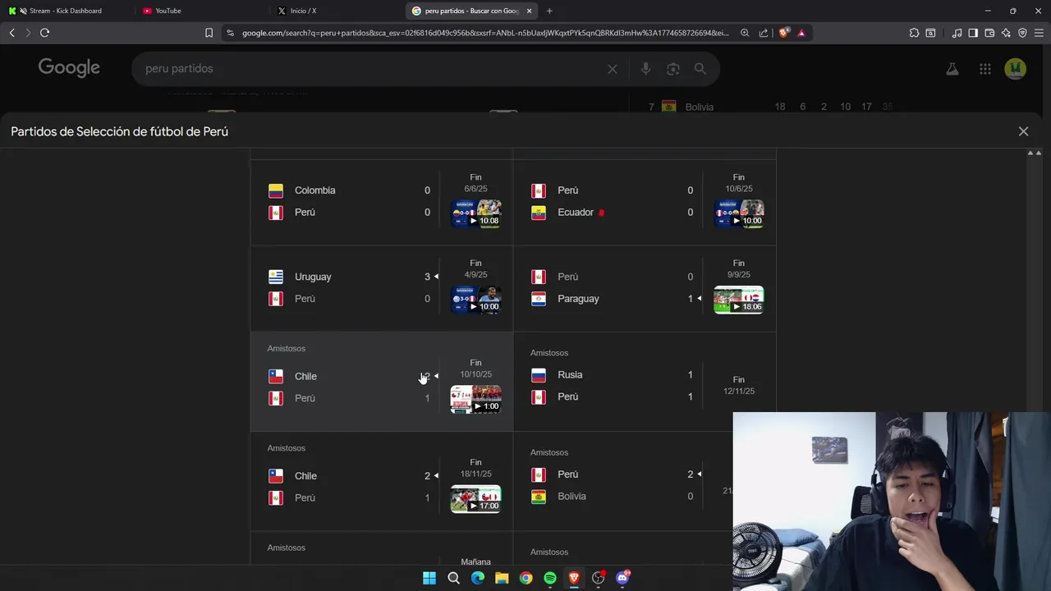
Task: Select Ecuador in the 10/6/25 match
Action: coord(576,213)
